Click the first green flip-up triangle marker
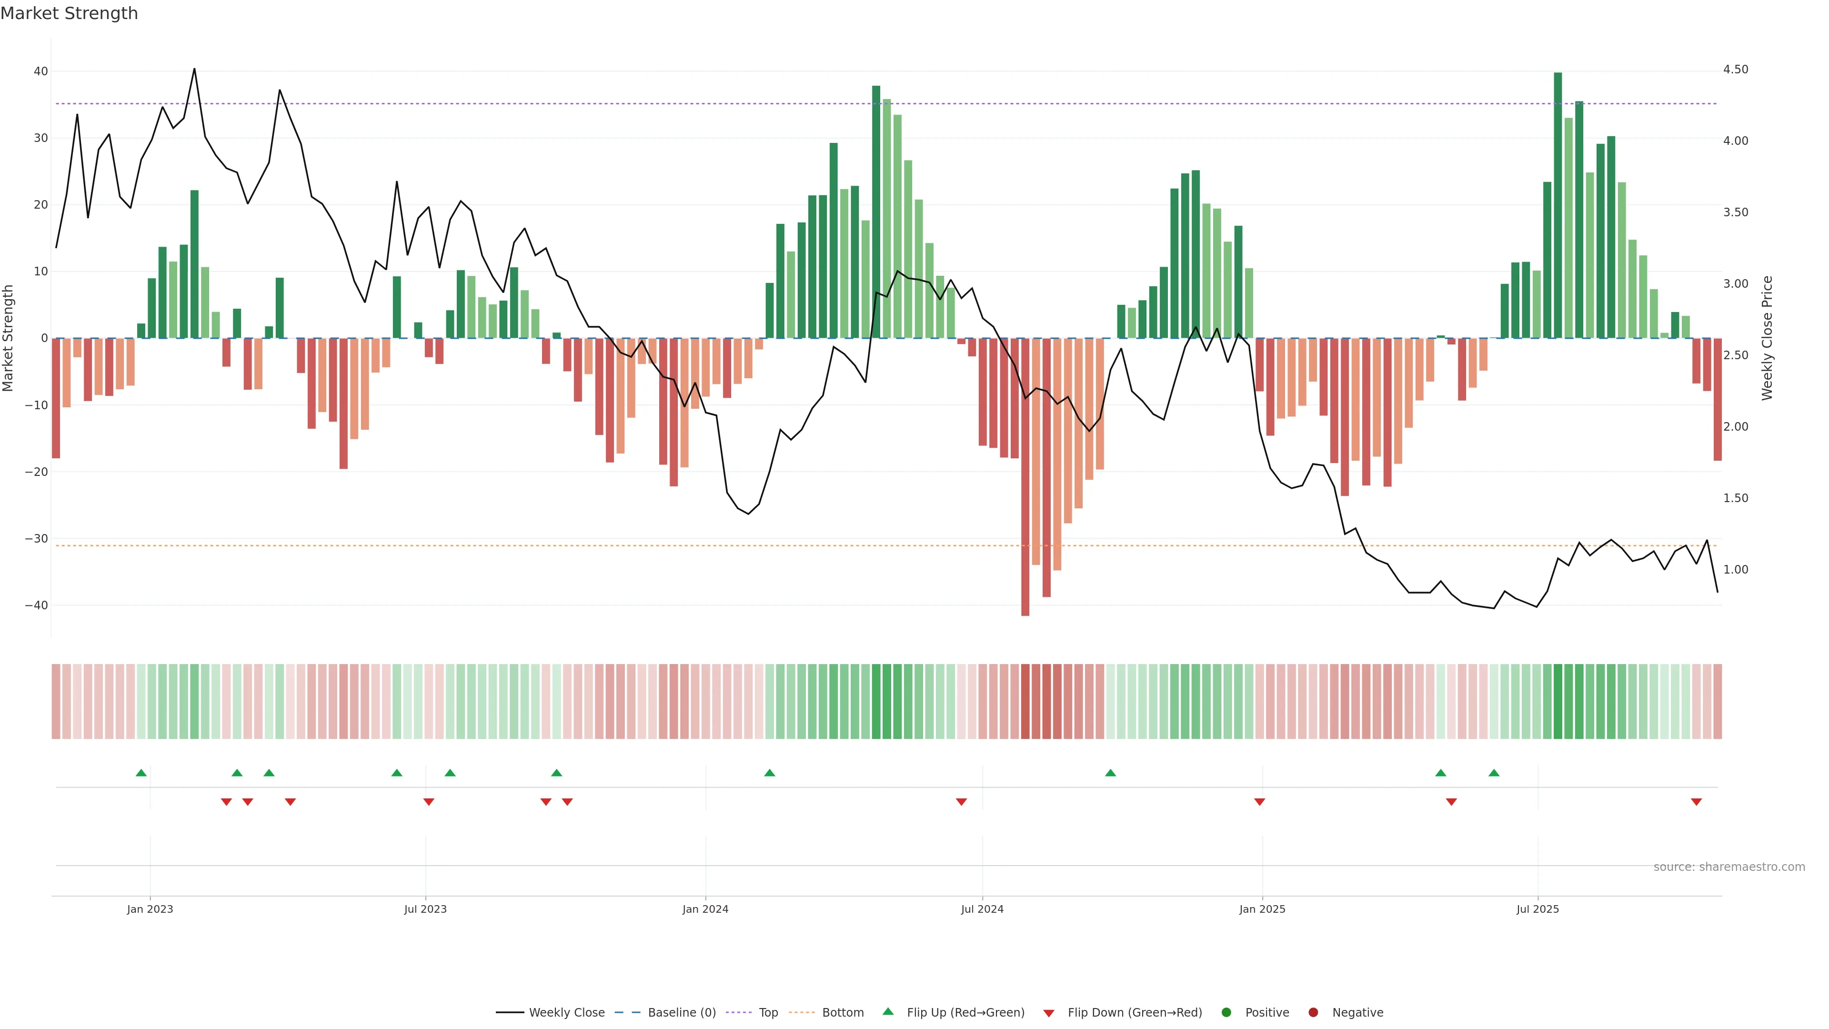1829x1029 pixels. pos(141,773)
